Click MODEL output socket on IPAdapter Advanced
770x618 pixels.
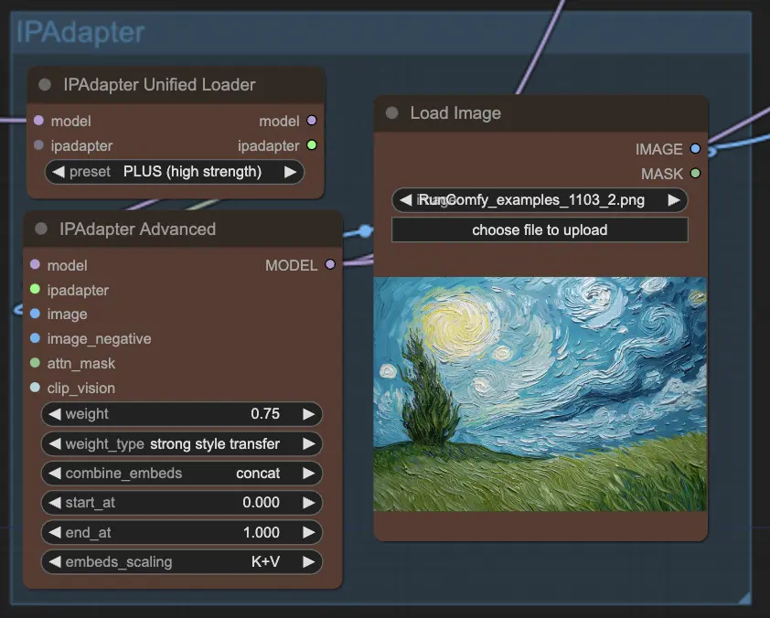tap(330, 264)
